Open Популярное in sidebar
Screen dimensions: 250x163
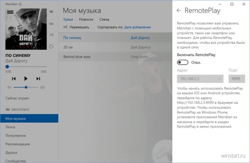pos(29,135)
